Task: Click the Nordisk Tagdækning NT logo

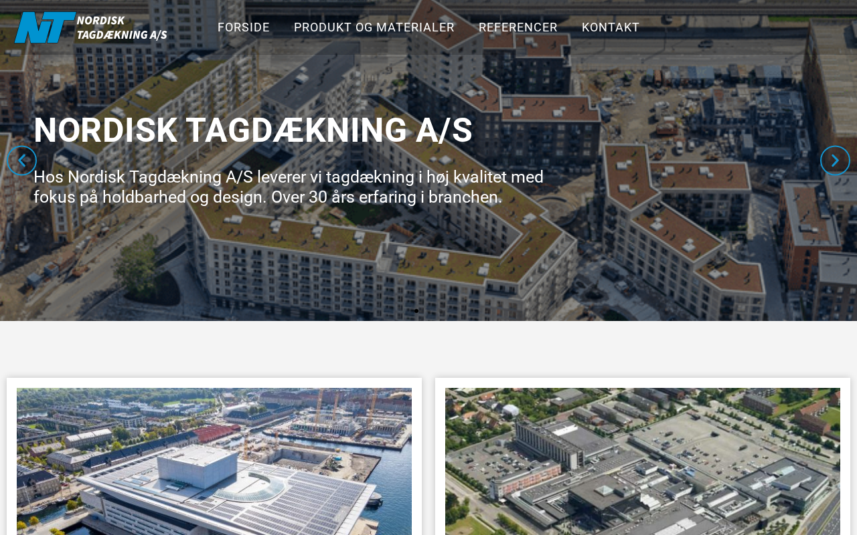Action: point(90,27)
